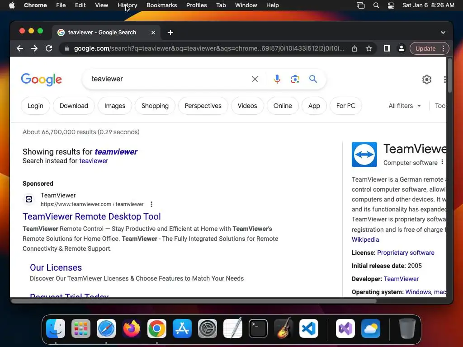Select the Download filter chip
The height and width of the screenshot is (347, 463).
(74, 106)
